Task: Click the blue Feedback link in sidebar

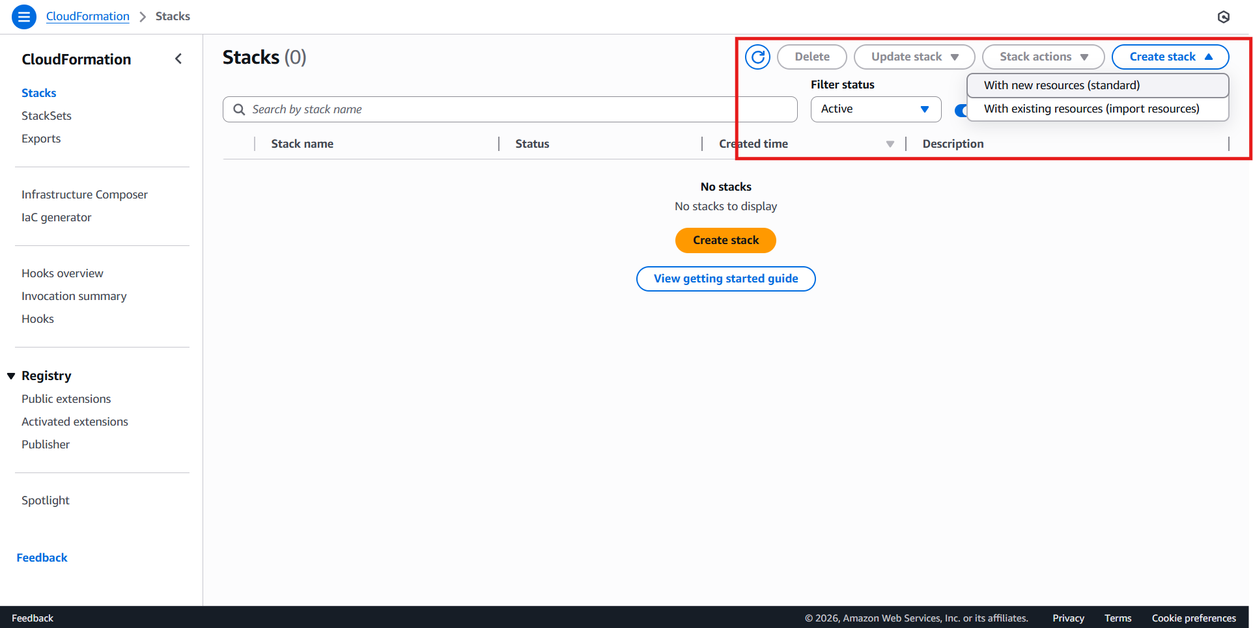Action: pyautogui.click(x=42, y=558)
